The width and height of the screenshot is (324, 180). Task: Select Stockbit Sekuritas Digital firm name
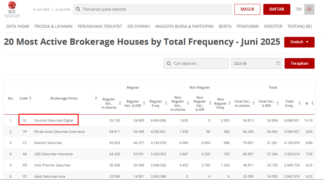point(54,120)
